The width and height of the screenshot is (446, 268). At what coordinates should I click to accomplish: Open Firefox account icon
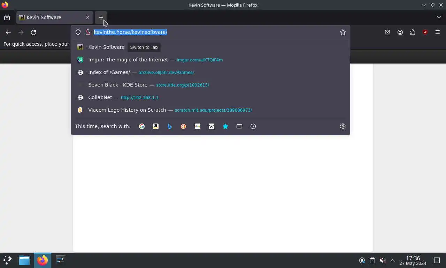400,32
